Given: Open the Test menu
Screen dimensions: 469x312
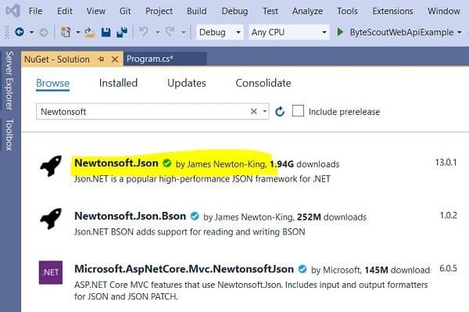Looking at the screenshot, I should [x=270, y=11].
